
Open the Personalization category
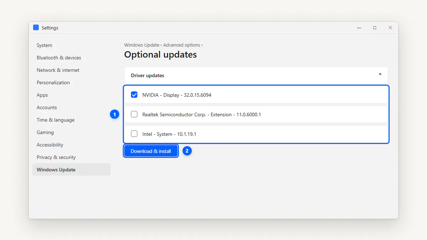click(x=72, y=82)
